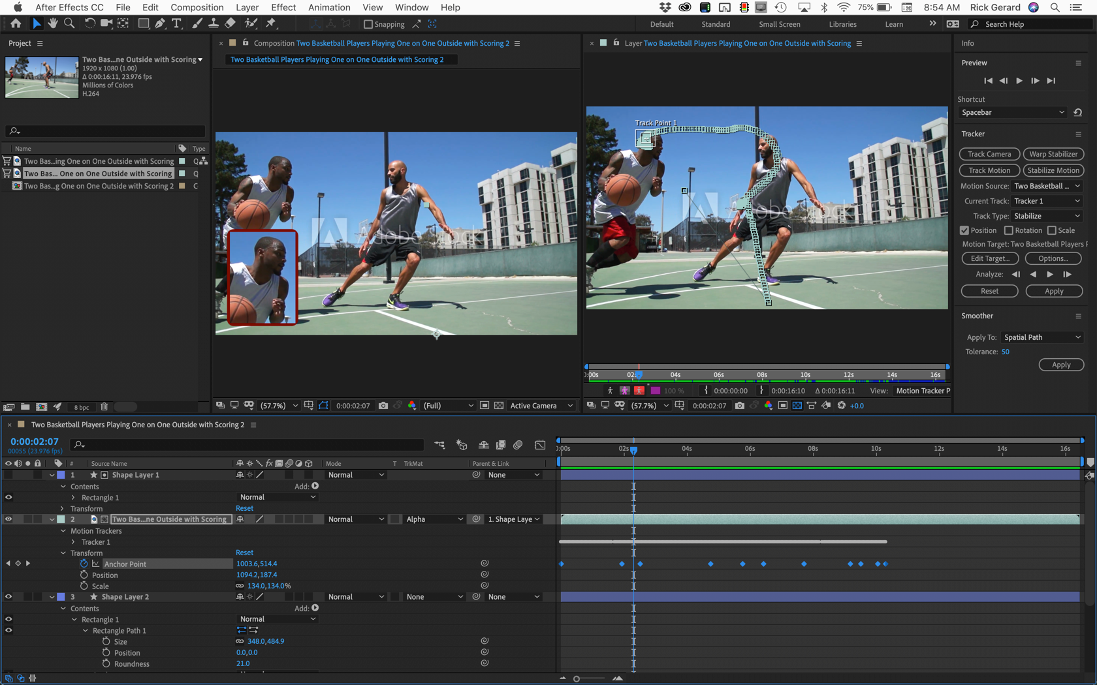
Task: Select the basketball footage thumbnail in Project
Action: [42, 77]
